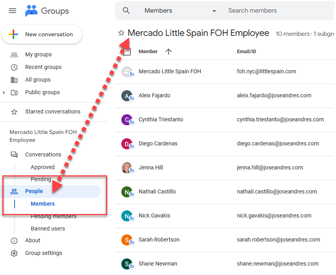This screenshot has width=336, height=275.
Task: Open member Mercado Little Spain FOH
Action: tap(170, 71)
